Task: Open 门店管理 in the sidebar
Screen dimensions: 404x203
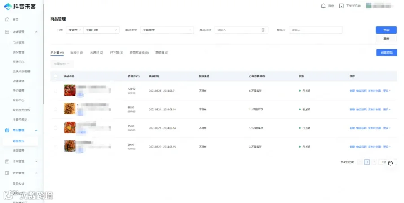Action: [x=18, y=42]
